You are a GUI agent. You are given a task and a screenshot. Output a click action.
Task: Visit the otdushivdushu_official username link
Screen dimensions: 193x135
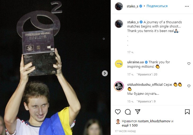click(x=145, y=85)
